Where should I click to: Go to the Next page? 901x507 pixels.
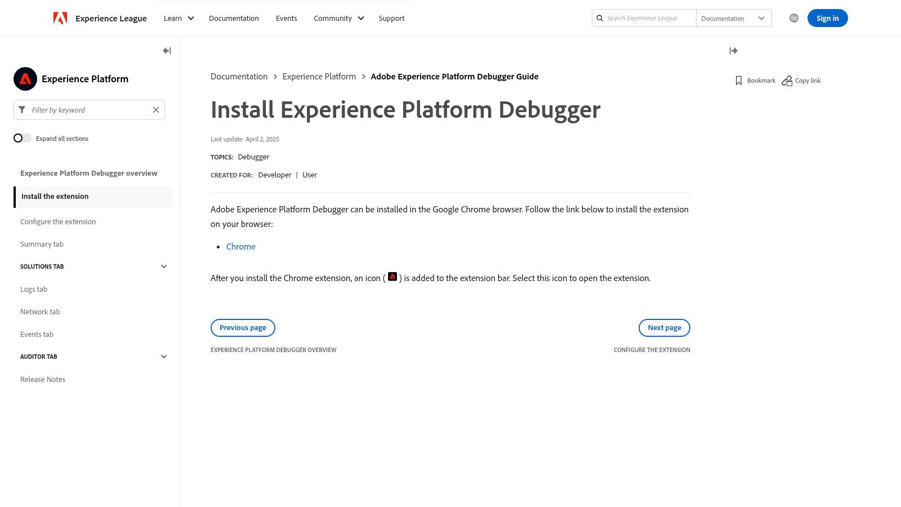pyautogui.click(x=664, y=327)
